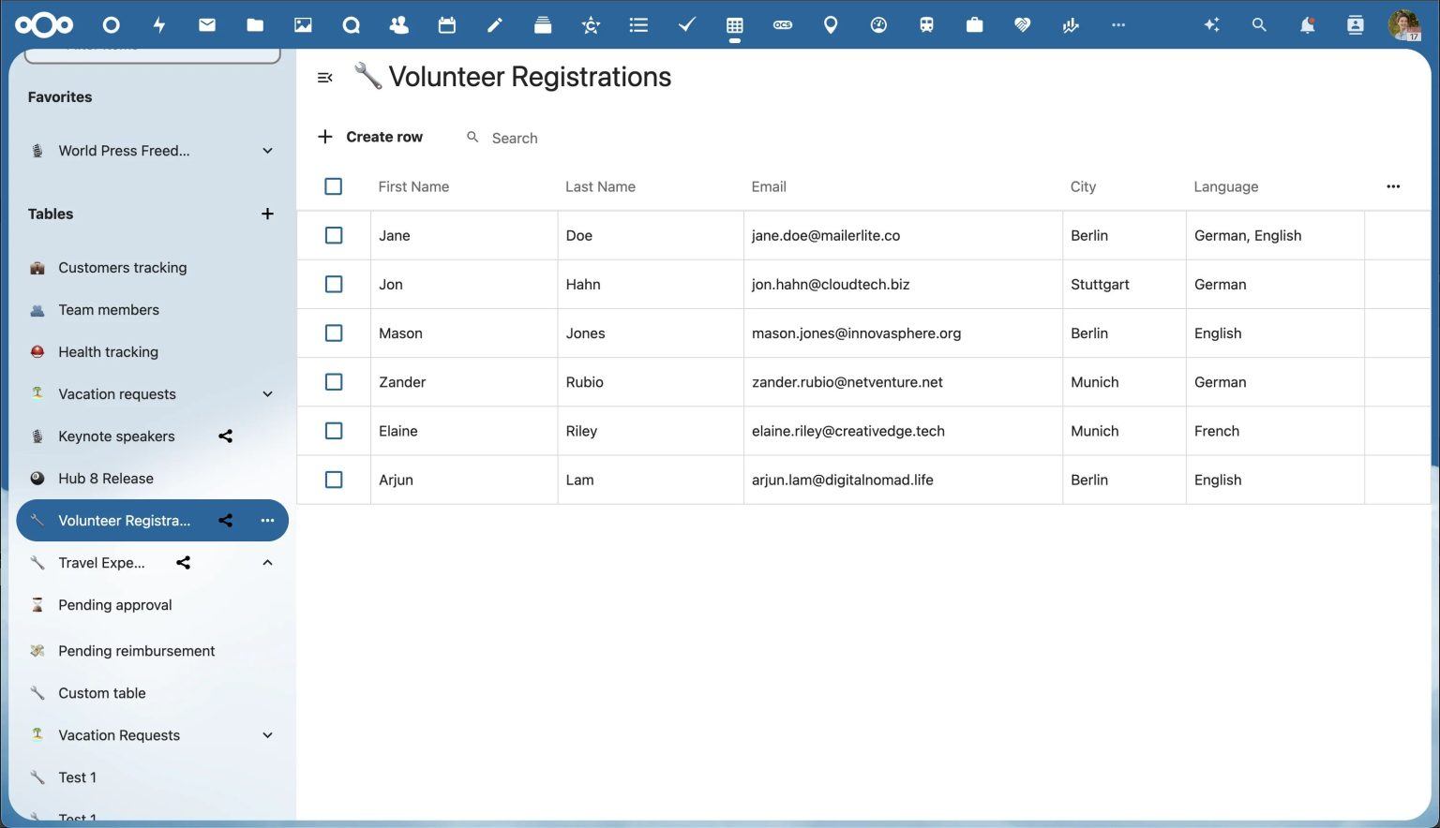1440x828 pixels.
Task: Open the Volunteer Registra... three-dot menu
Action: (x=268, y=520)
